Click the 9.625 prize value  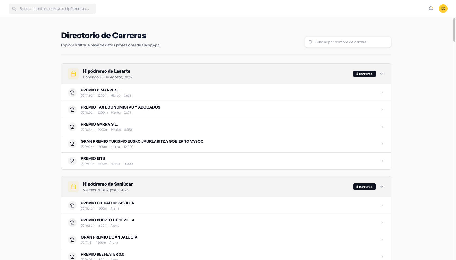[127, 96]
